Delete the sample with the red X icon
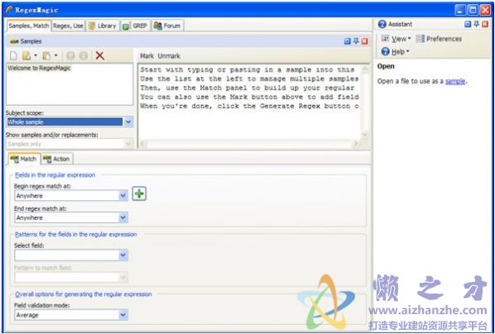495x334 pixels. coord(100,56)
